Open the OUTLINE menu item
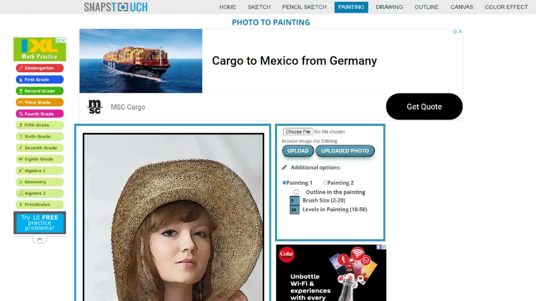Image resolution: width=536 pixels, height=301 pixels. coord(427,7)
